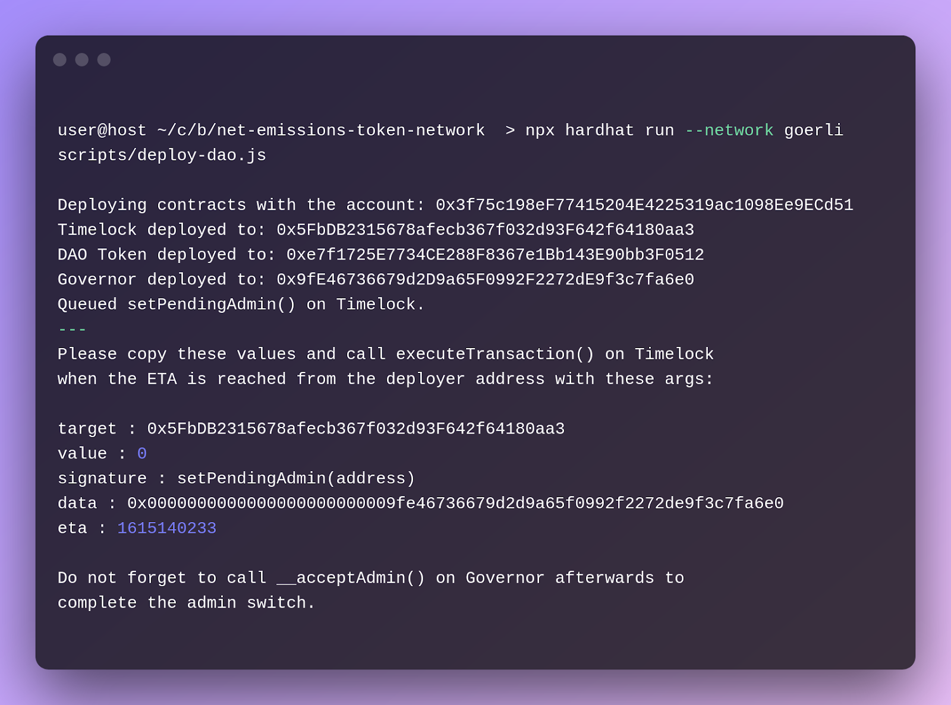Click the Timelock deployed address

point(485,230)
